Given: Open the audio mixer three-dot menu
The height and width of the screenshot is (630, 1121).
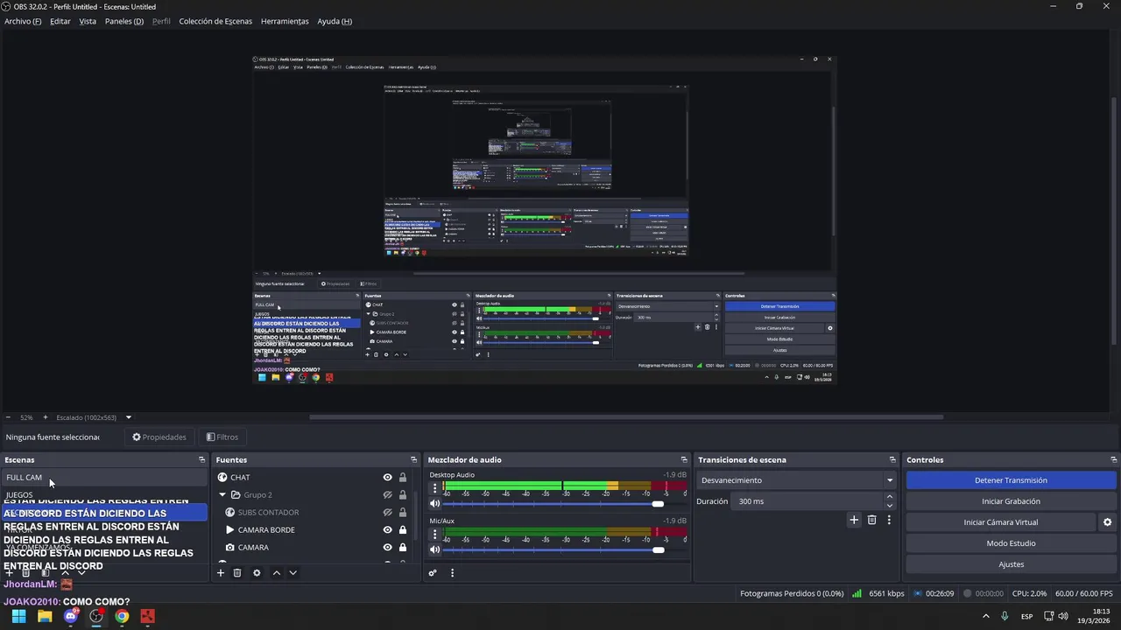Looking at the screenshot, I should (x=452, y=573).
